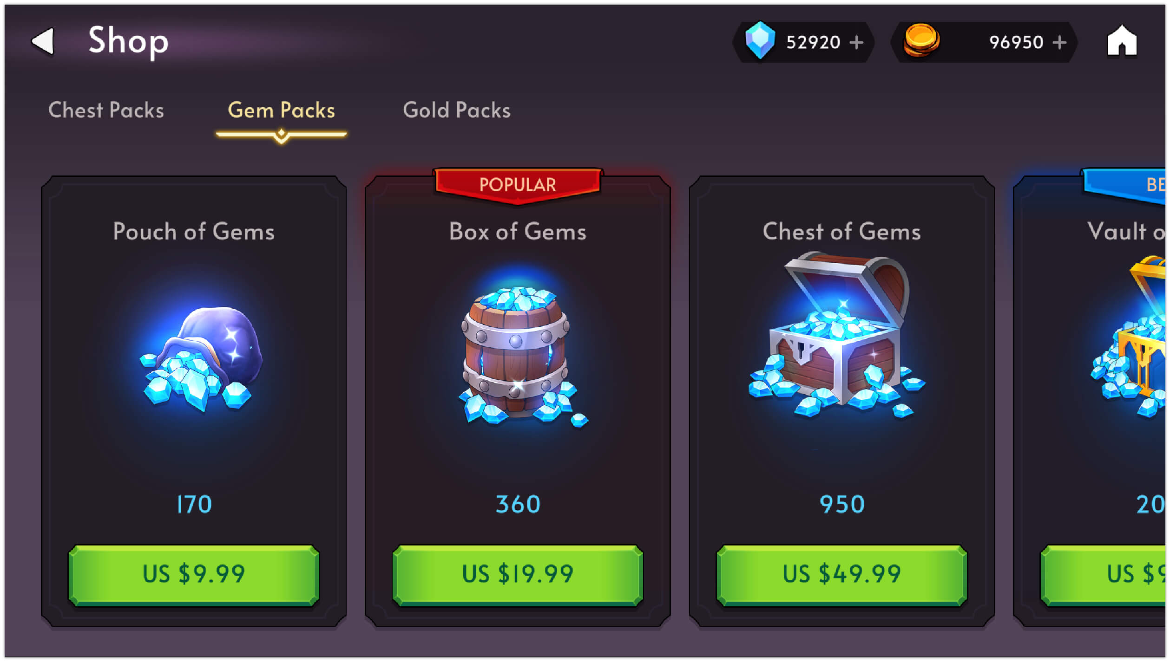Add more gold with plus icon
Viewport: 1170px width, 662px height.
tap(1059, 42)
